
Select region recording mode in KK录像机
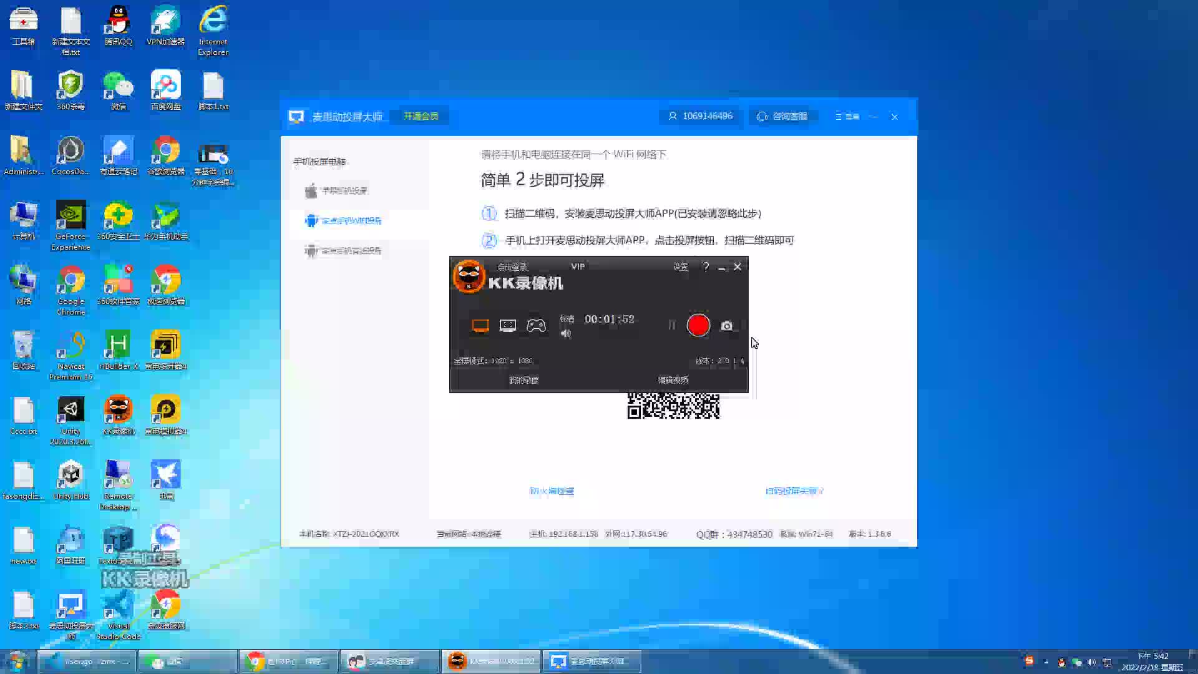tap(508, 326)
